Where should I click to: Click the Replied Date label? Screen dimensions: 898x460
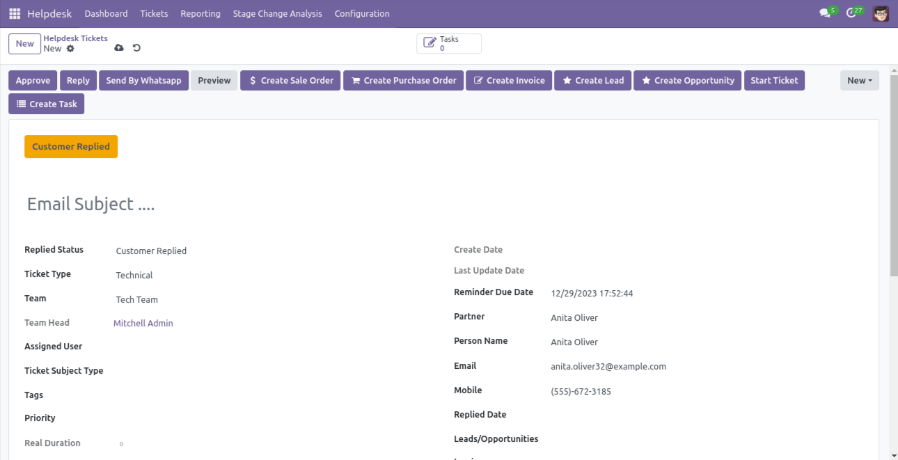pos(480,415)
